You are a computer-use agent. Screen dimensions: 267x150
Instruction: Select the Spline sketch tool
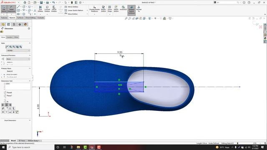tap(29, 7)
